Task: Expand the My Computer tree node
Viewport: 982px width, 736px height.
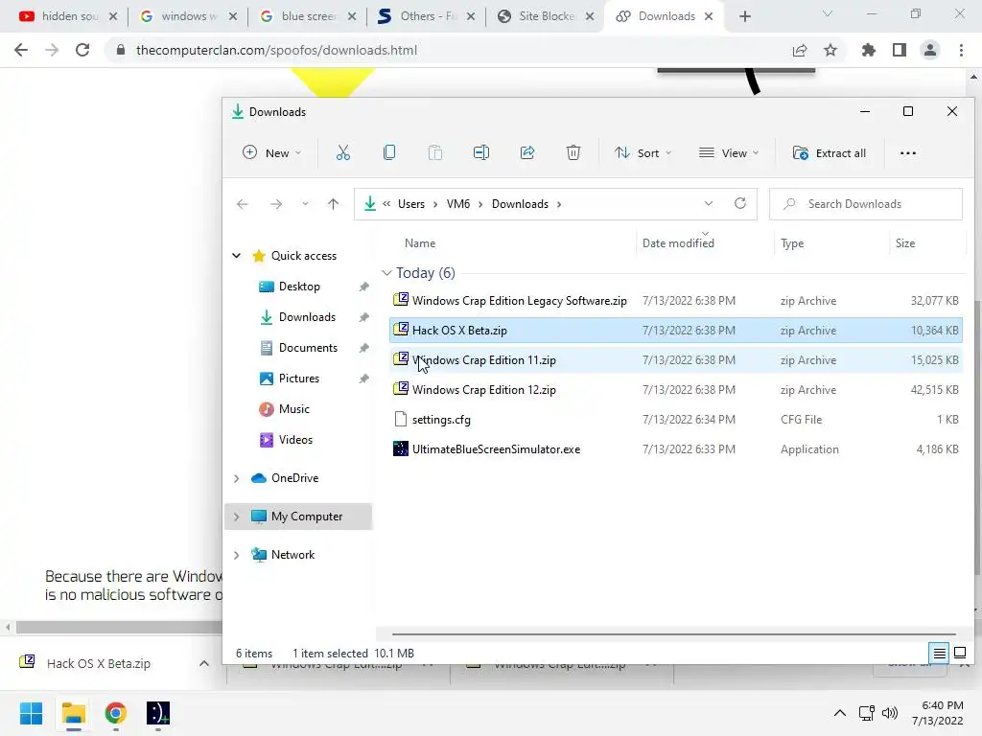Action: [236, 517]
